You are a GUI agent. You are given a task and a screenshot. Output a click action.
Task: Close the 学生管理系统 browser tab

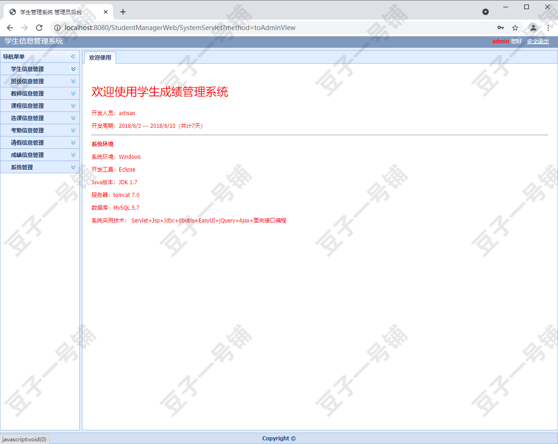pyautogui.click(x=106, y=12)
